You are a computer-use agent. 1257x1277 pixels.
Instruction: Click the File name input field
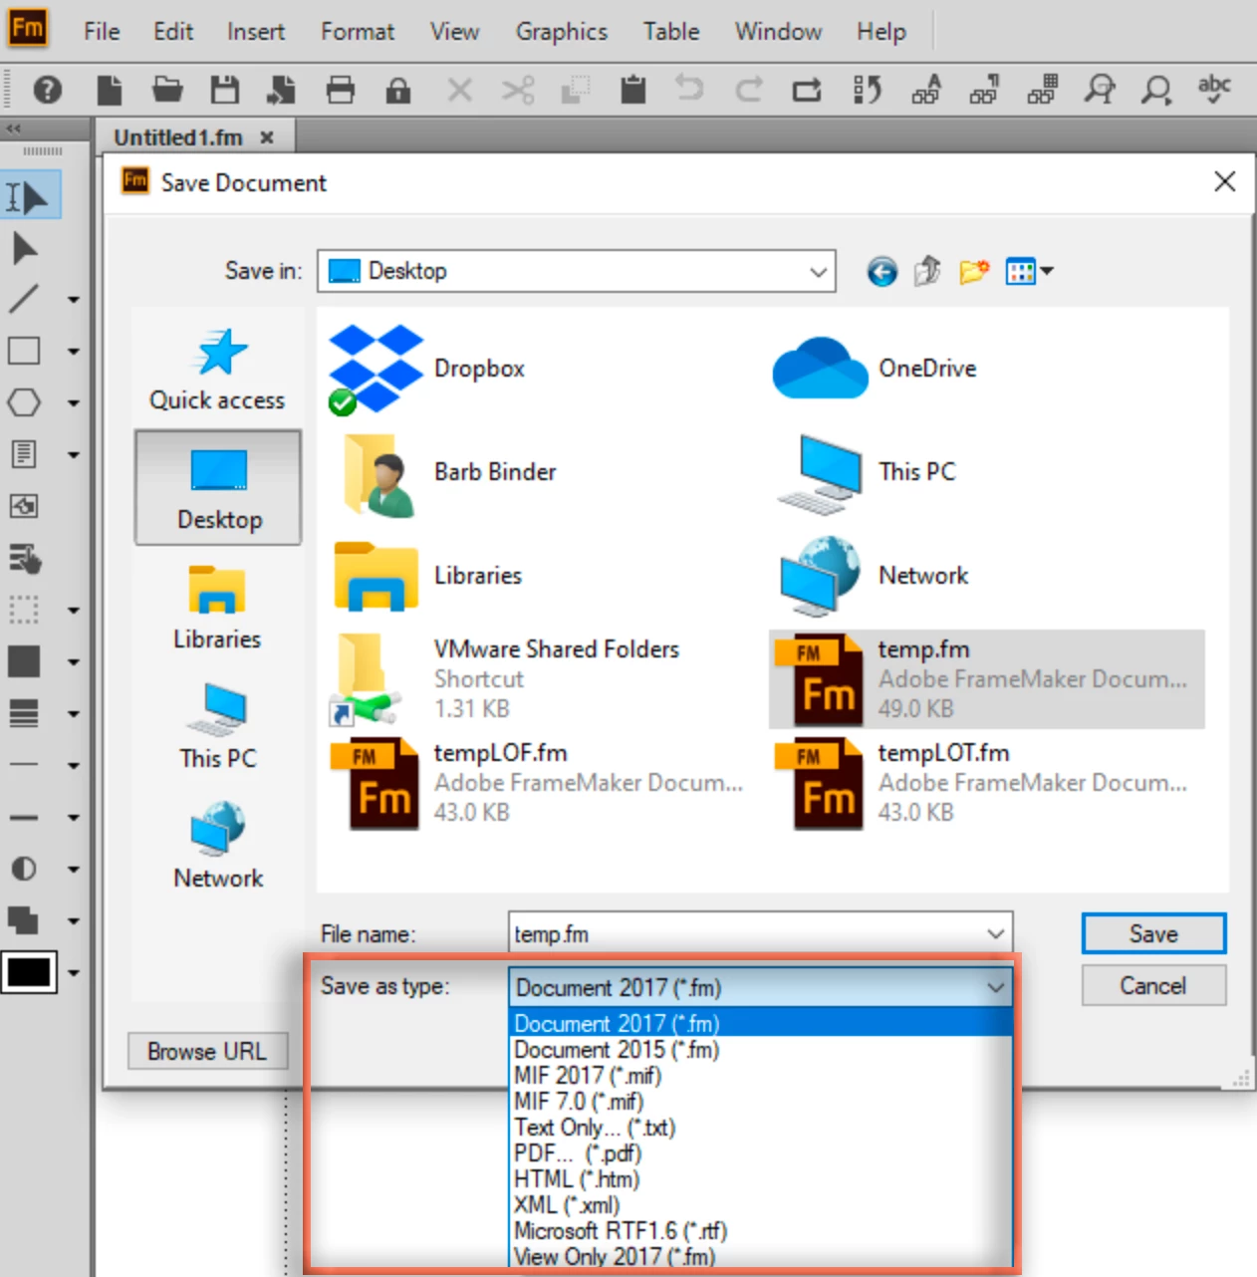[747, 933]
